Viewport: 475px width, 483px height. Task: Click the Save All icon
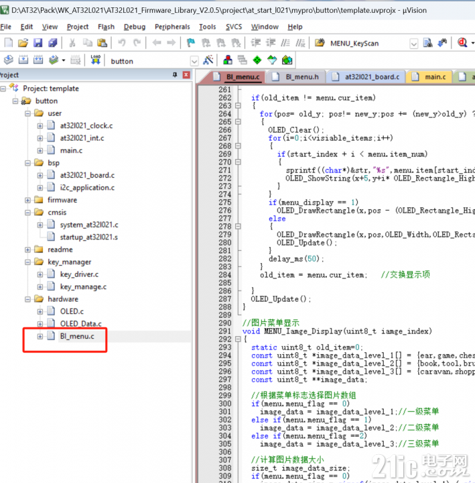pos(53,42)
